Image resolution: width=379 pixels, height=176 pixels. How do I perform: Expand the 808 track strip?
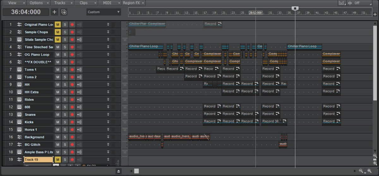(108, 107)
